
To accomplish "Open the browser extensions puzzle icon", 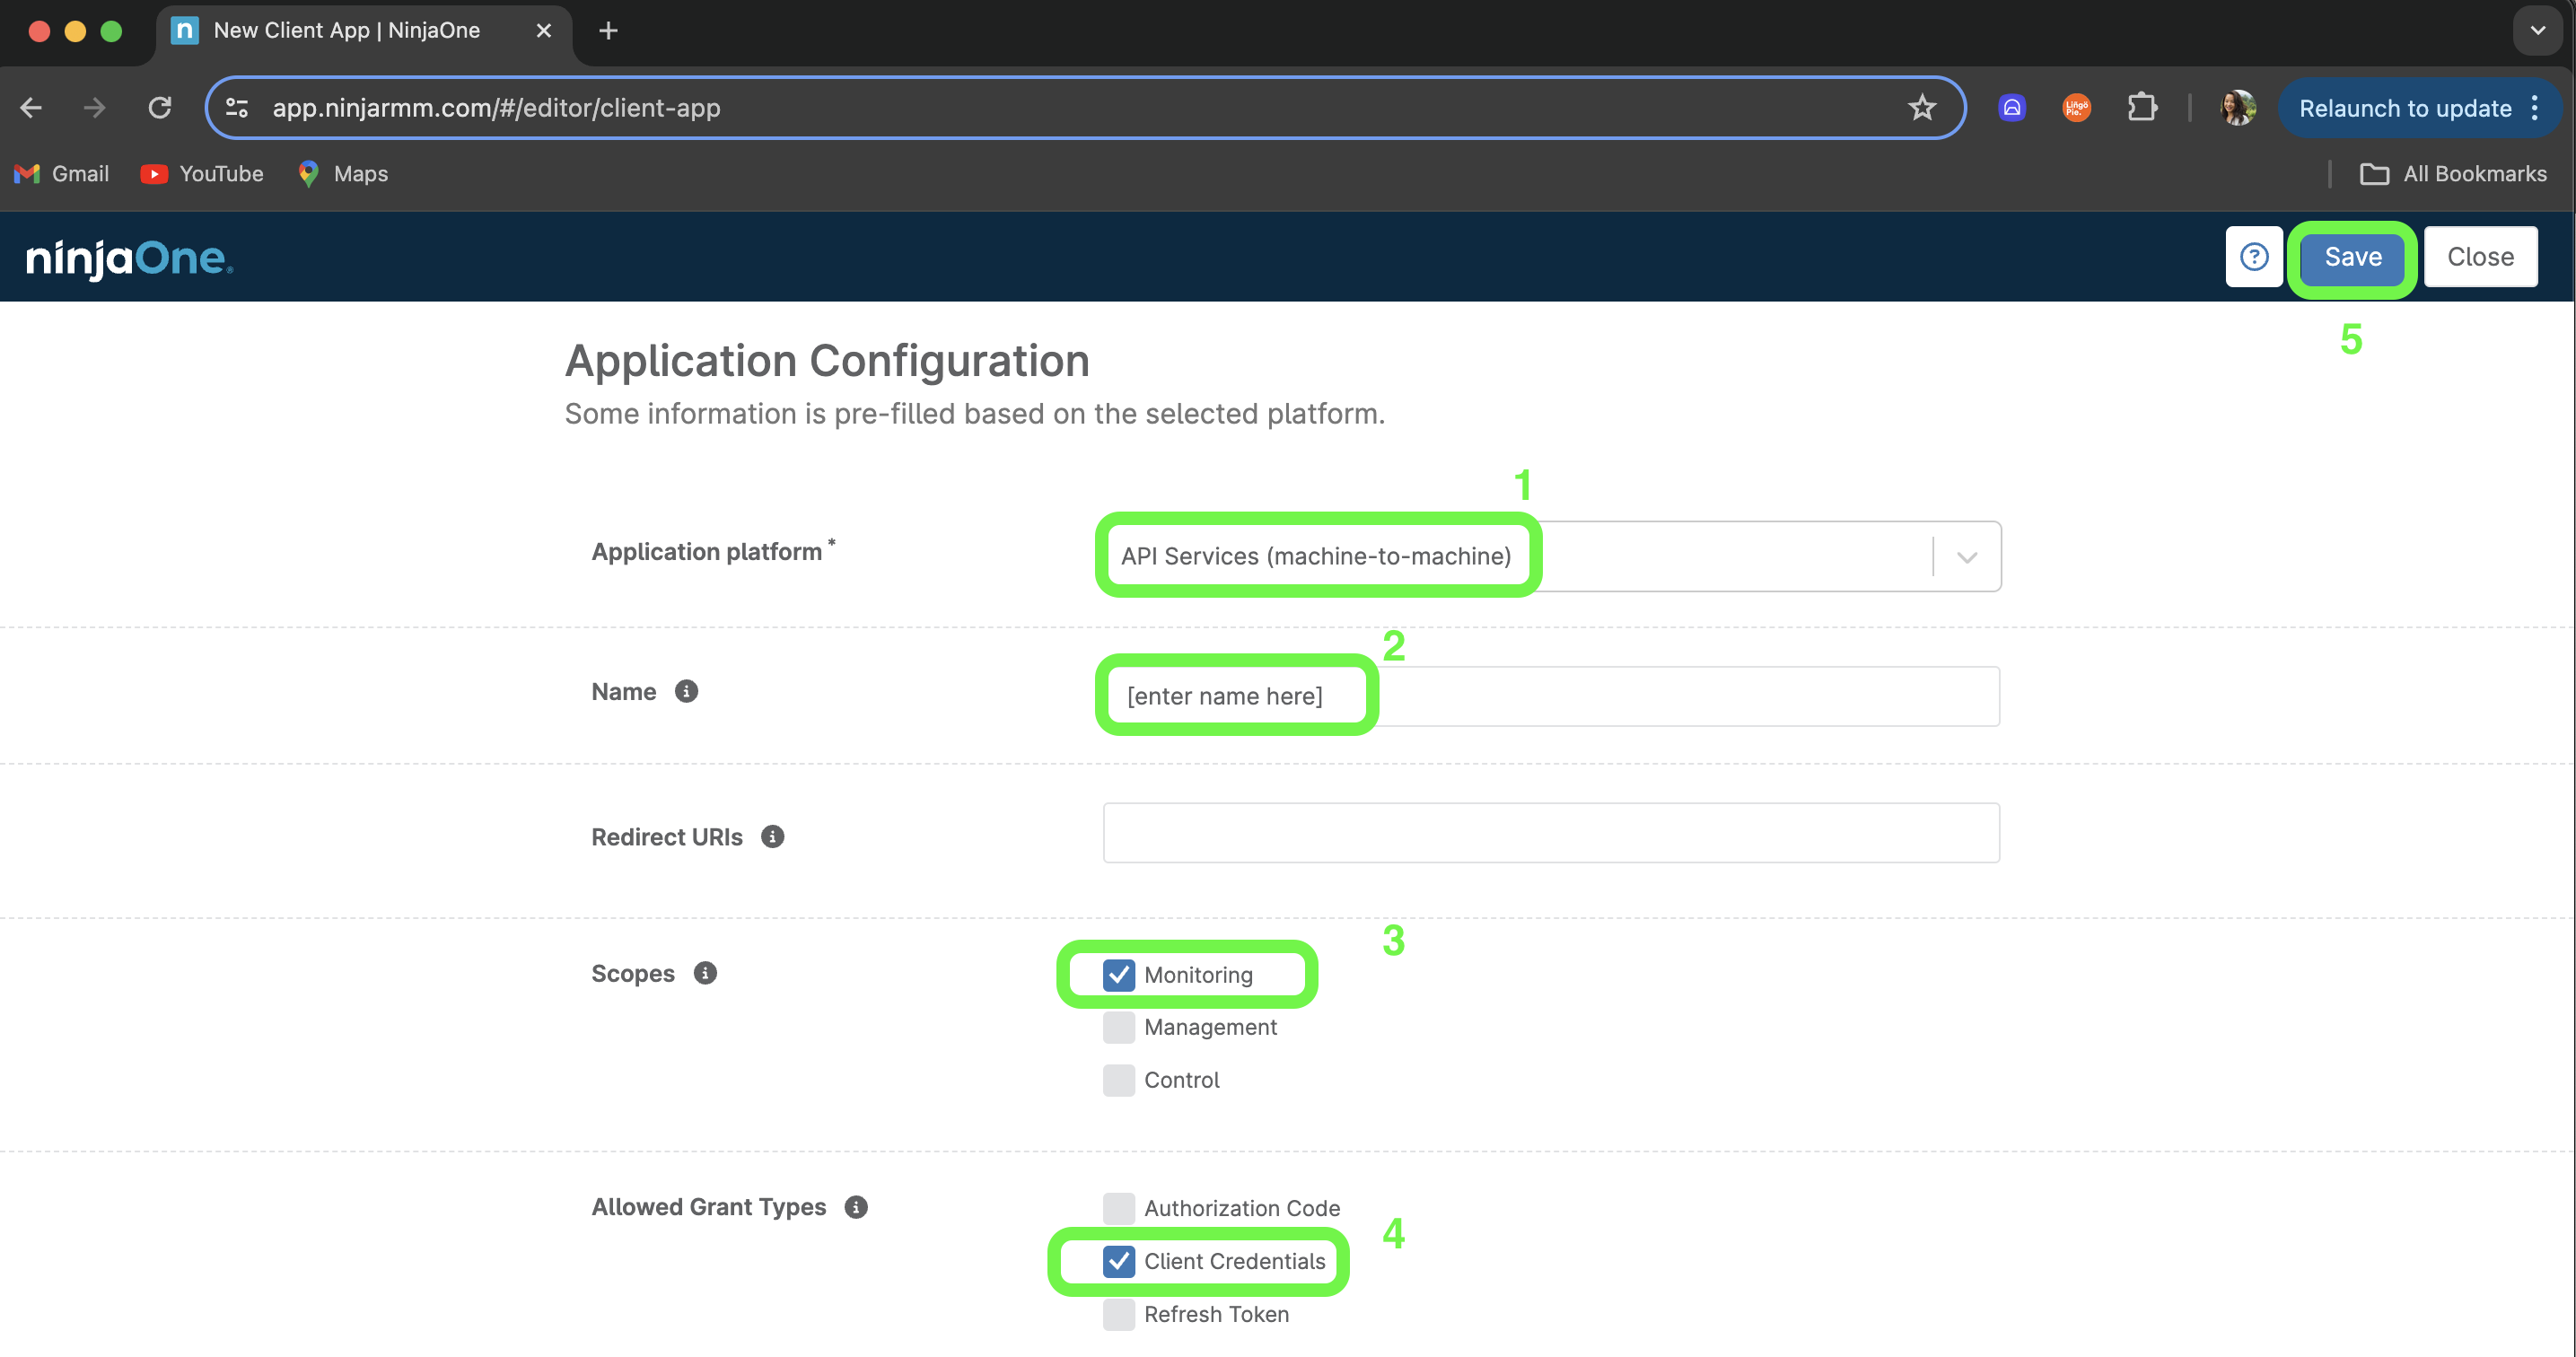I will pyautogui.click(x=2142, y=108).
